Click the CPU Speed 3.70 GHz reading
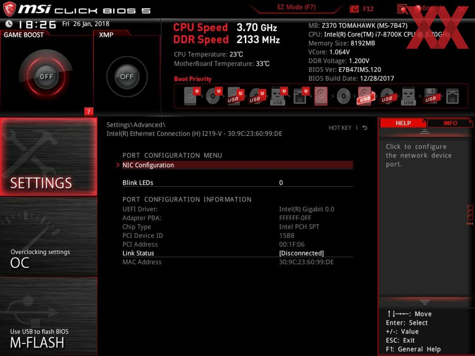This screenshot has height=356, width=475. (225, 27)
